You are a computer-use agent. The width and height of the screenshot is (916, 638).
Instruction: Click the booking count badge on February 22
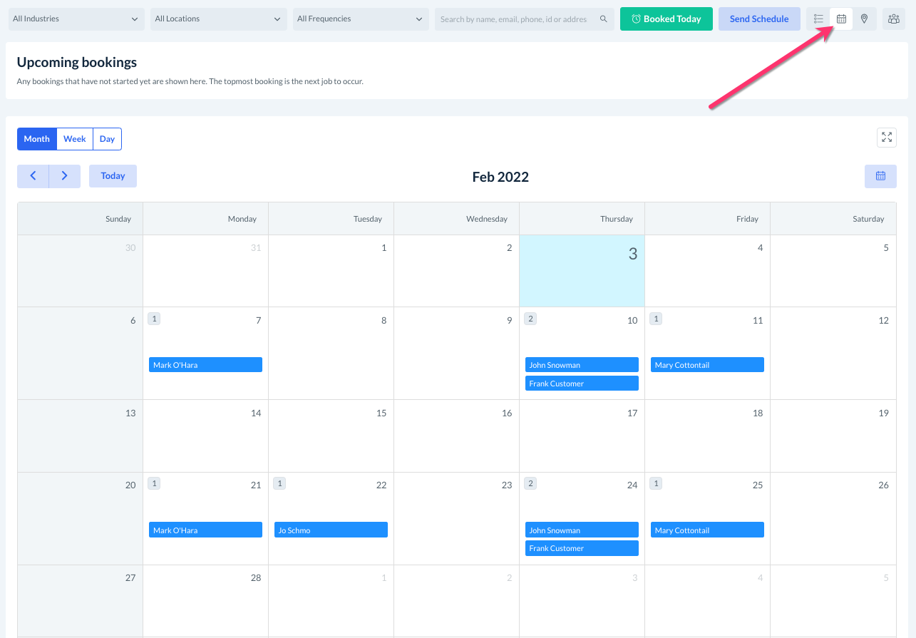[x=279, y=483]
